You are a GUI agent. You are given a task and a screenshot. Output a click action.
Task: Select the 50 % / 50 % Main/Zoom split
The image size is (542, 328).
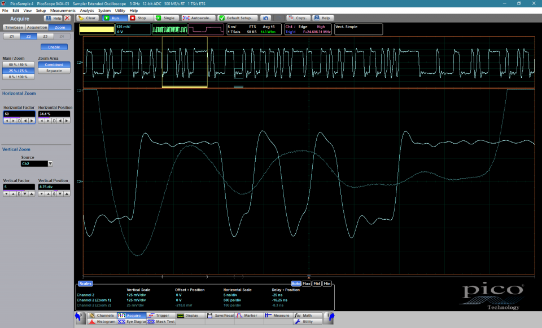pos(18,65)
